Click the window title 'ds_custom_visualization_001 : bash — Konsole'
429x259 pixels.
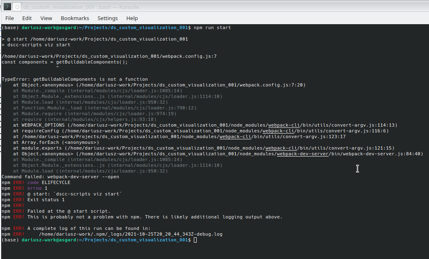pyautogui.click(x=81, y=7)
